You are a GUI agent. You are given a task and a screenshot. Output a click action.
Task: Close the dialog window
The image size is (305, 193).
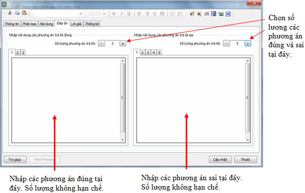(x=254, y=3)
